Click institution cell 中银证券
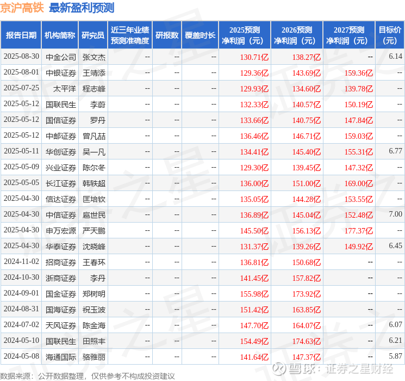 pos(61,73)
